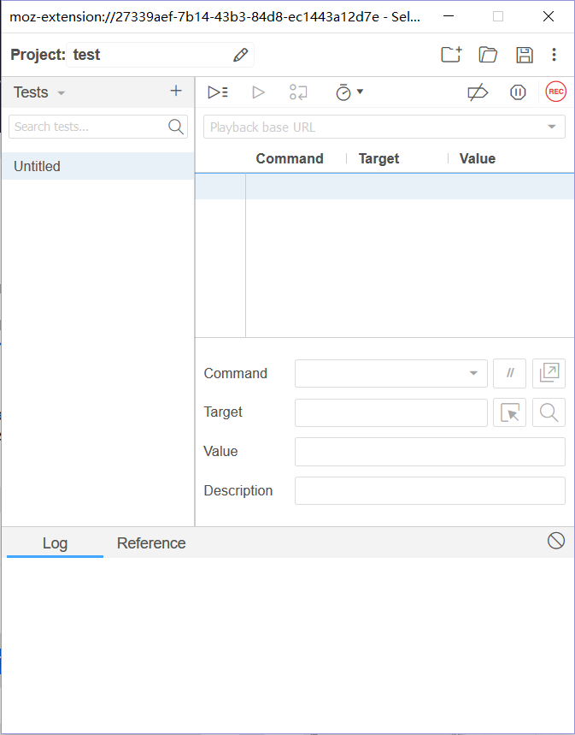
Task: Toggle the enable/disable command button
Action: tap(510, 373)
